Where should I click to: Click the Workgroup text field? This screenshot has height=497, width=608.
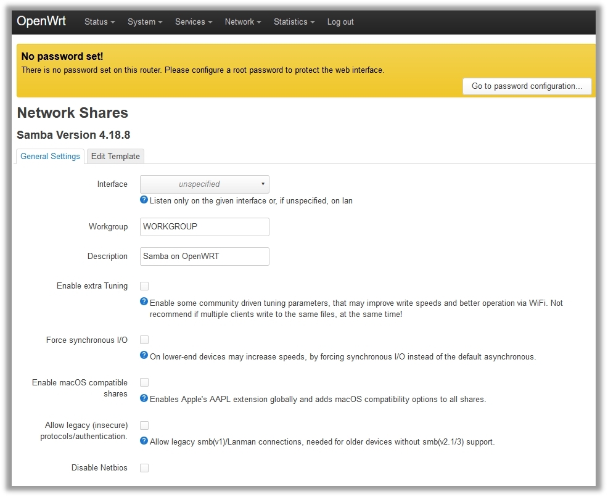[204, 226]
